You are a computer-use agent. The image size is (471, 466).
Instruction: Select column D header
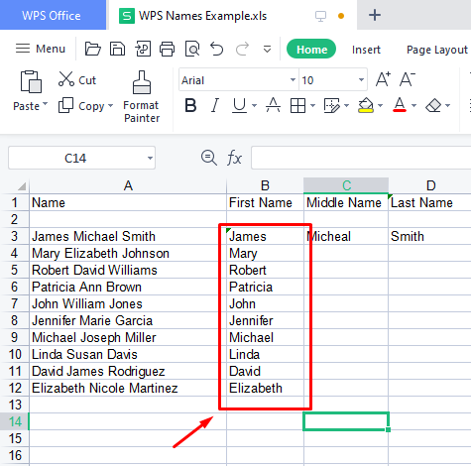pyautogui.click(x=430, y=185)
